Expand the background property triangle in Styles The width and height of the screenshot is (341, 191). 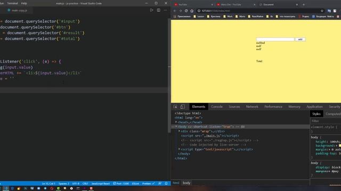pos(337,145)
